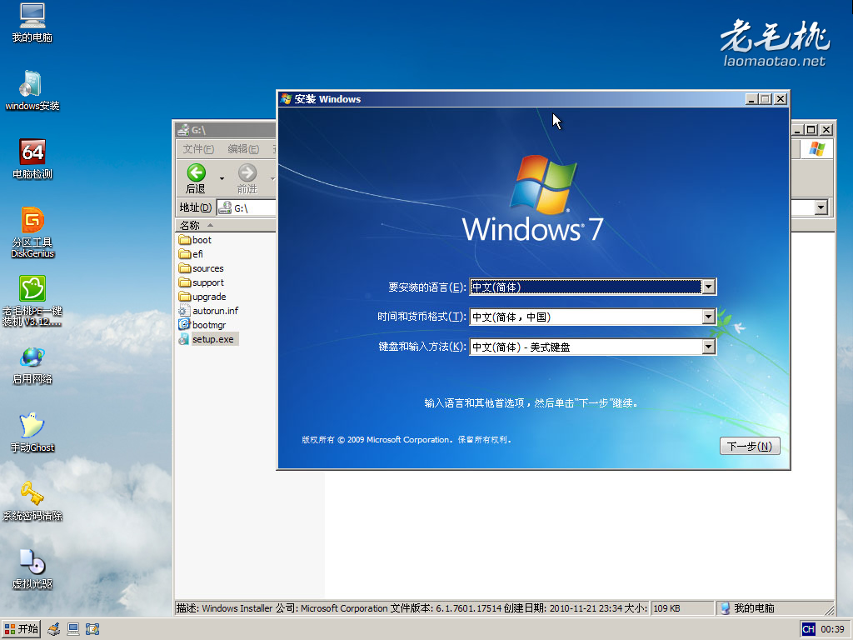The width and height of the screenshot is (853, 640).
Task: Open the 时间和货币格式 dropdown
Action: [708, 317]
